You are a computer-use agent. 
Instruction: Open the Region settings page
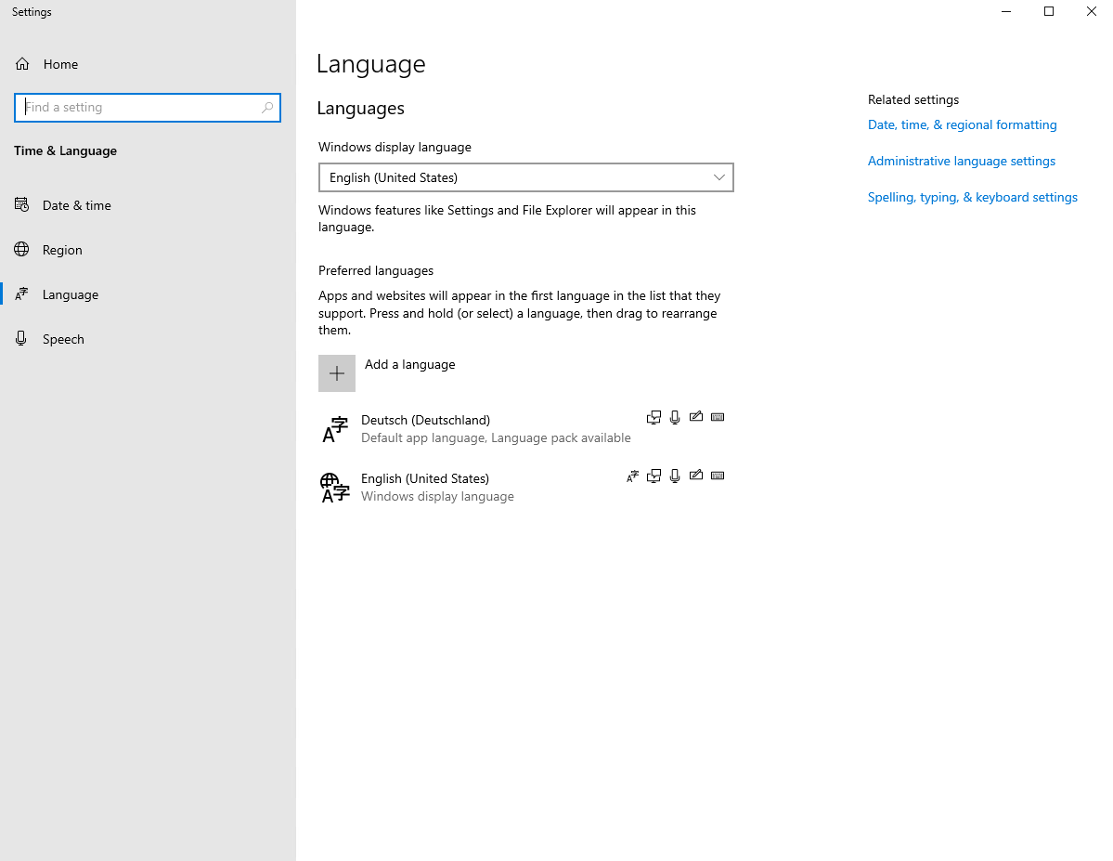point(62,249)
